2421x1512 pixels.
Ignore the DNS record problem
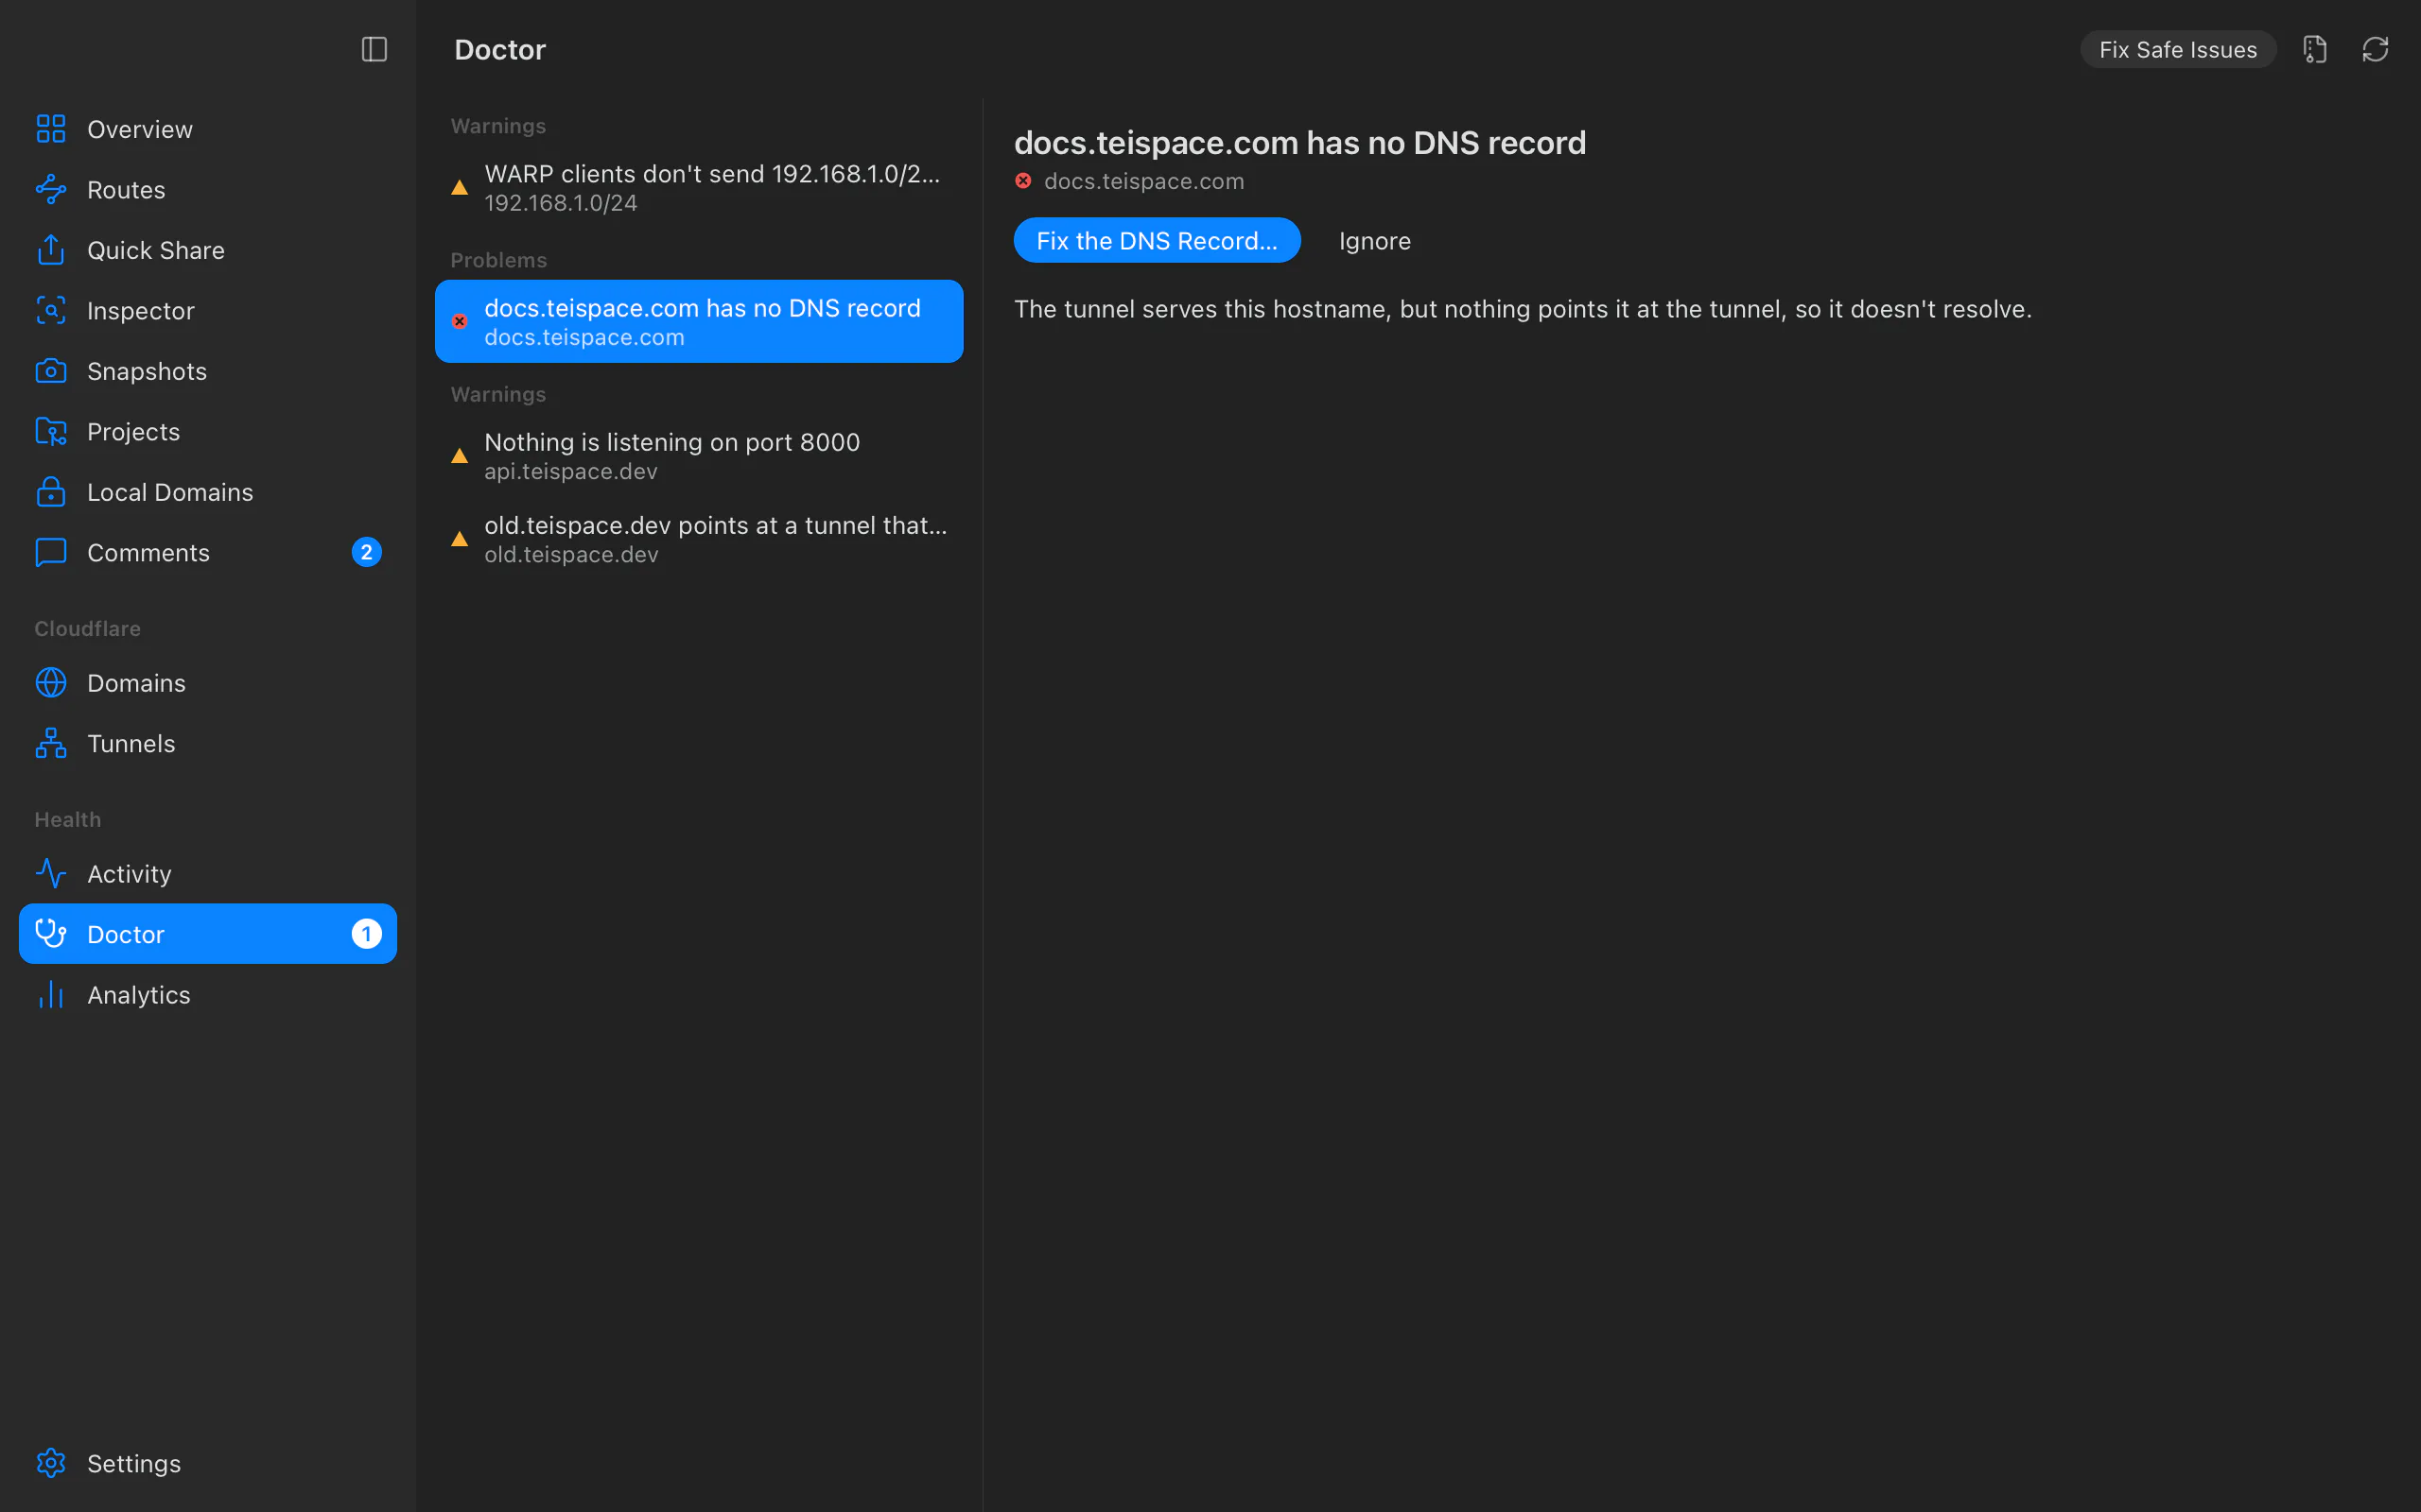[x=1374, y=240]
